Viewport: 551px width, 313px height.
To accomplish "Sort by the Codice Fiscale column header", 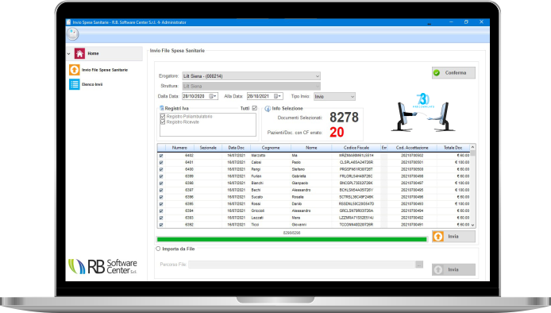I will (x=356, y=148).
